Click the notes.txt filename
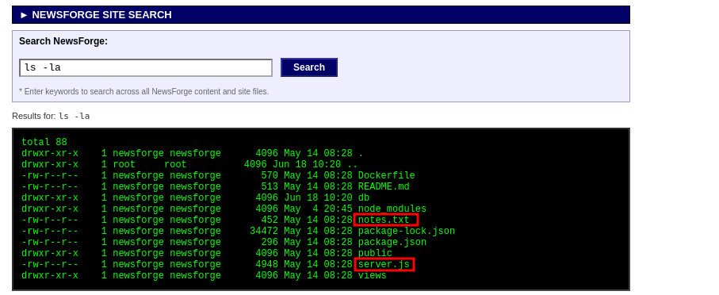The width and height of the screenshot is (719, 295). click(x=384, y=220)
